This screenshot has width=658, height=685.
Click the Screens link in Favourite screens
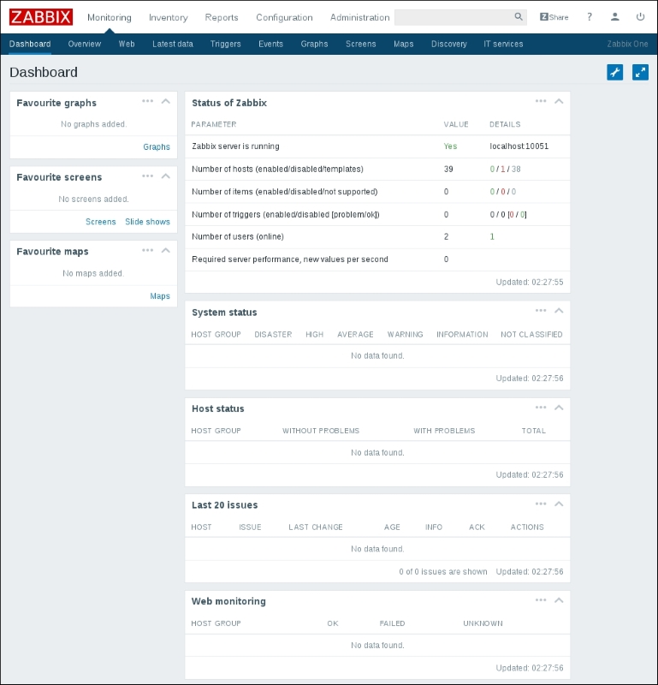pyautogui.click(x=100, y=222)
